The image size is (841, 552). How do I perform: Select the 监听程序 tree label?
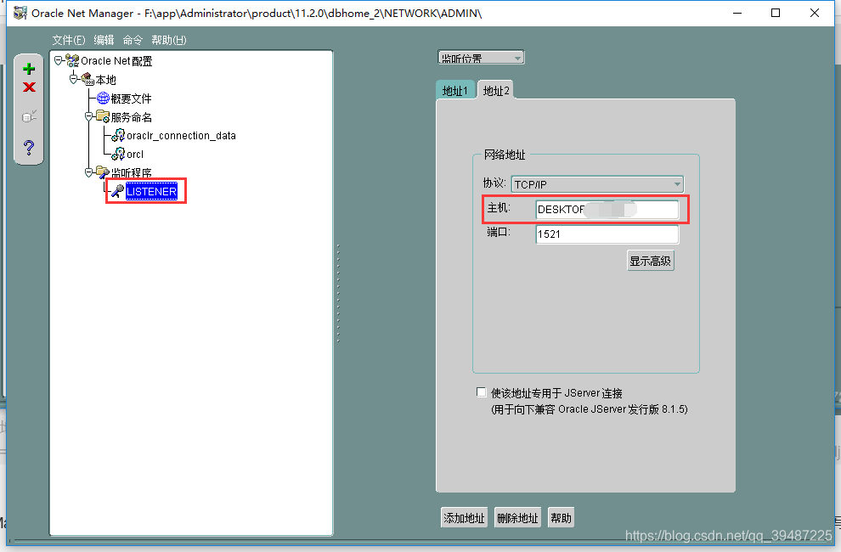click(x=132, y=172)
